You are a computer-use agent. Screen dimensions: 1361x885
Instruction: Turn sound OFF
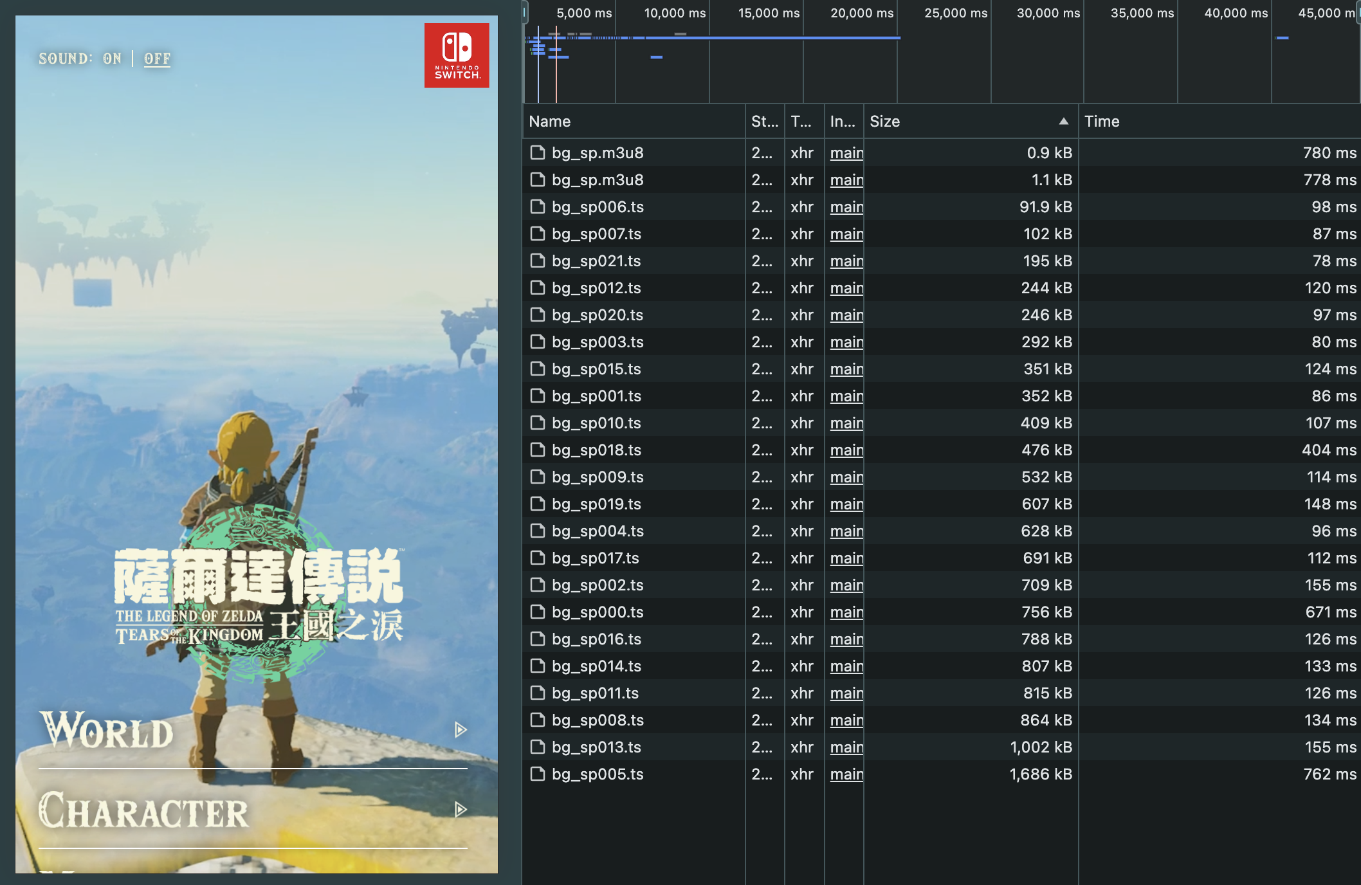[157, 59]
